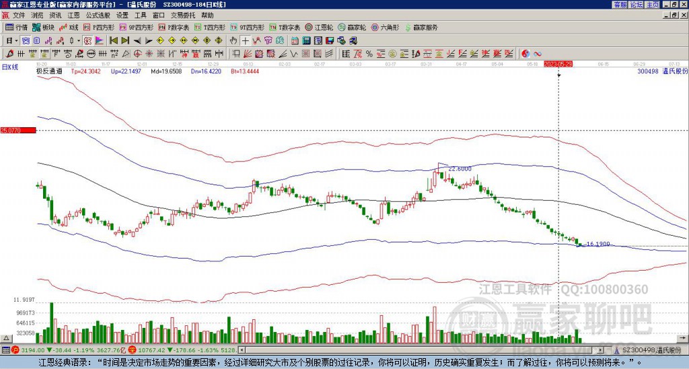Click the 16.1900 low price label
The image size is (689, 369).
(598, 244)
